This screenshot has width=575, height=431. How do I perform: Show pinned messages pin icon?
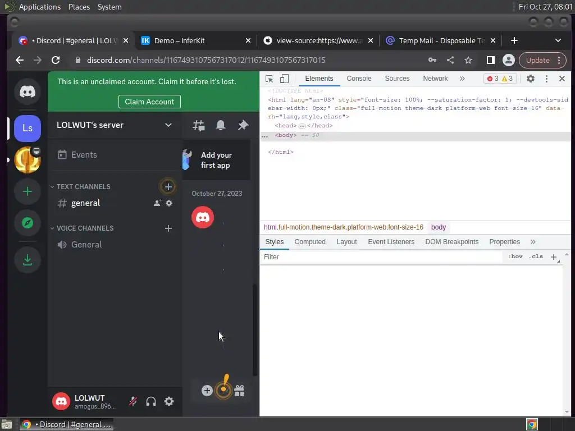[243, 125]
